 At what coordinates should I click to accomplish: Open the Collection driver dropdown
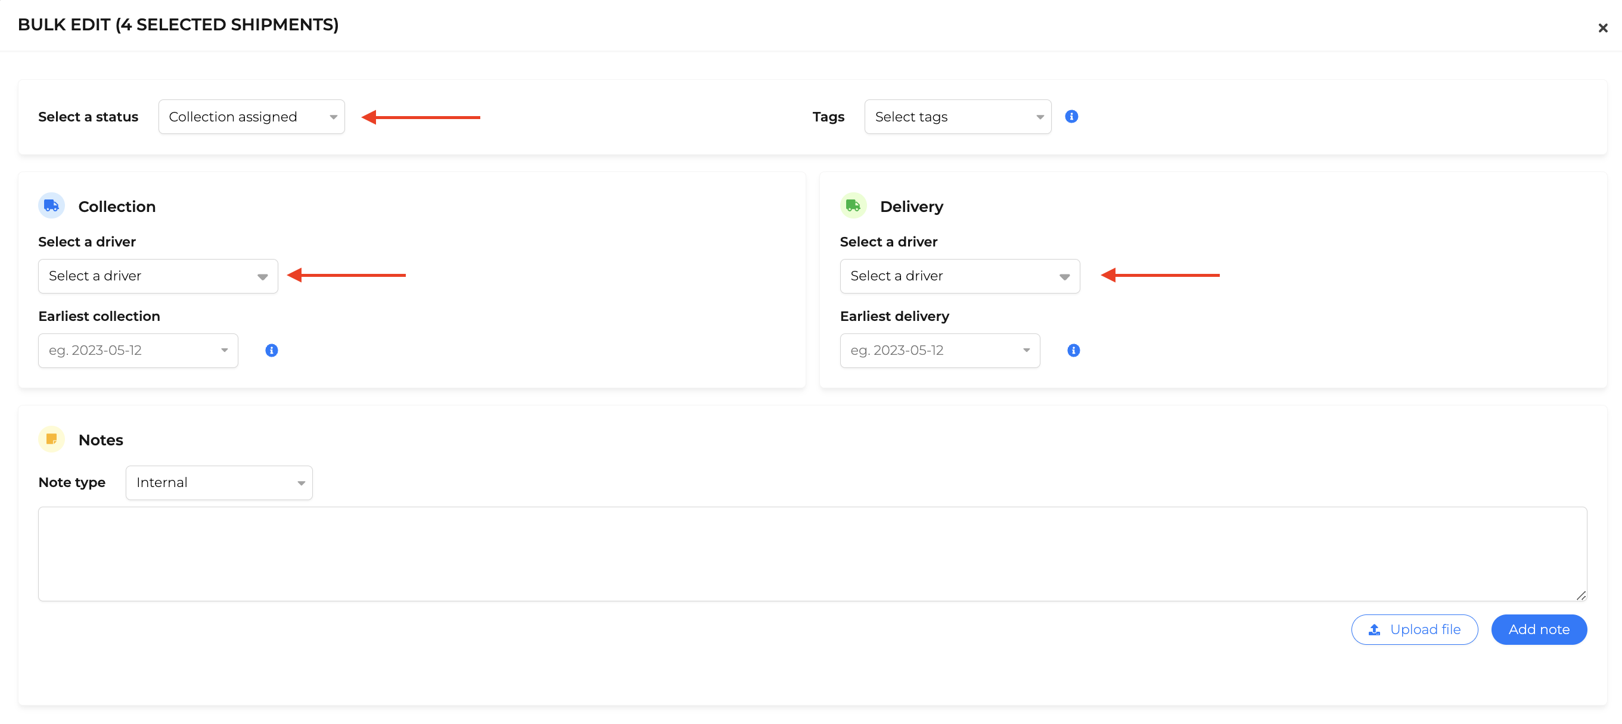pos(158,276)
